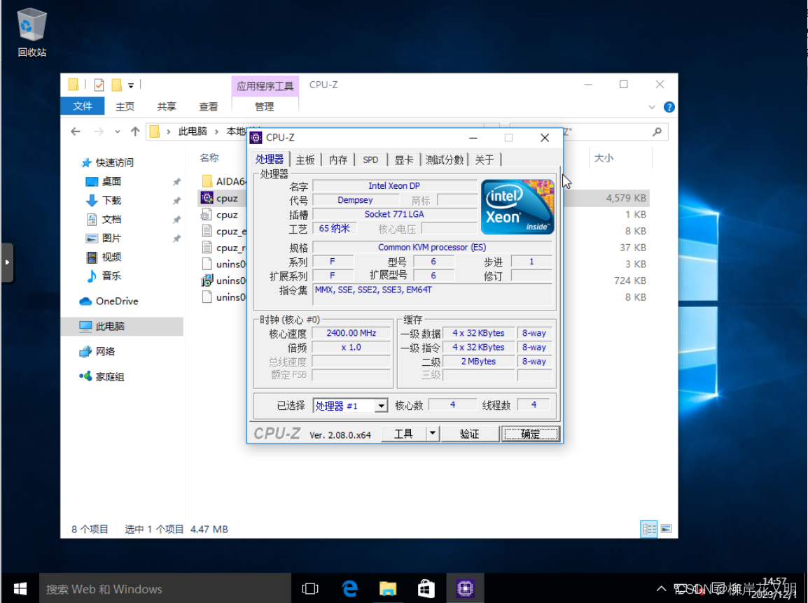
Task: Click the Validate (验证) button
Action: click(x=469, y=434)
